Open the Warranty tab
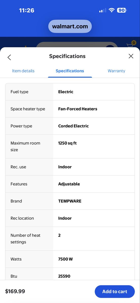The image size is (140, 303). tap(116, 71)
